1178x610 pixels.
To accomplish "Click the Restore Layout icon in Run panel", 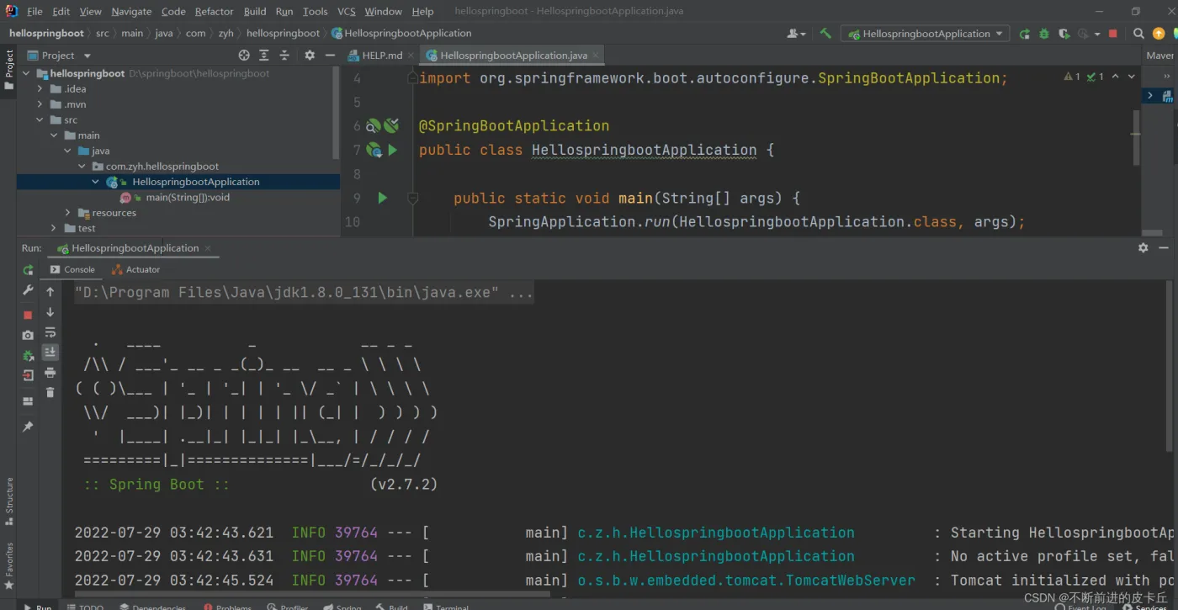I will click(28, 401).
